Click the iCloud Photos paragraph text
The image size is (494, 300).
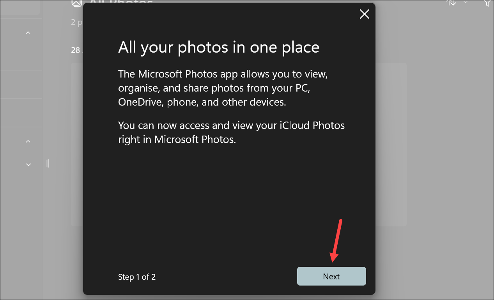click(232, 132)
